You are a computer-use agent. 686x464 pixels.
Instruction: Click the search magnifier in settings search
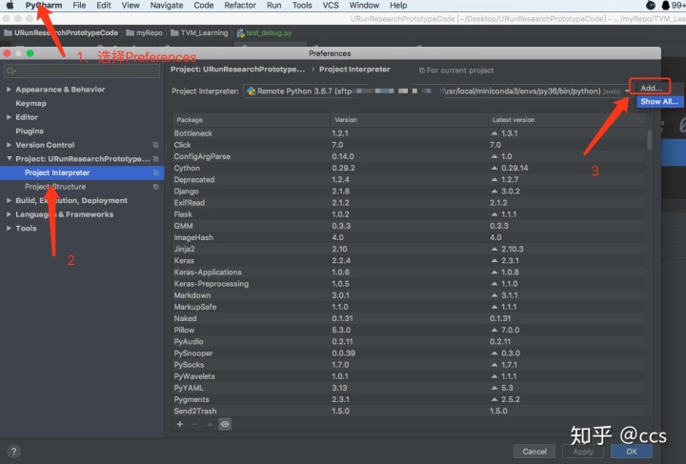(x=10, y=71)
